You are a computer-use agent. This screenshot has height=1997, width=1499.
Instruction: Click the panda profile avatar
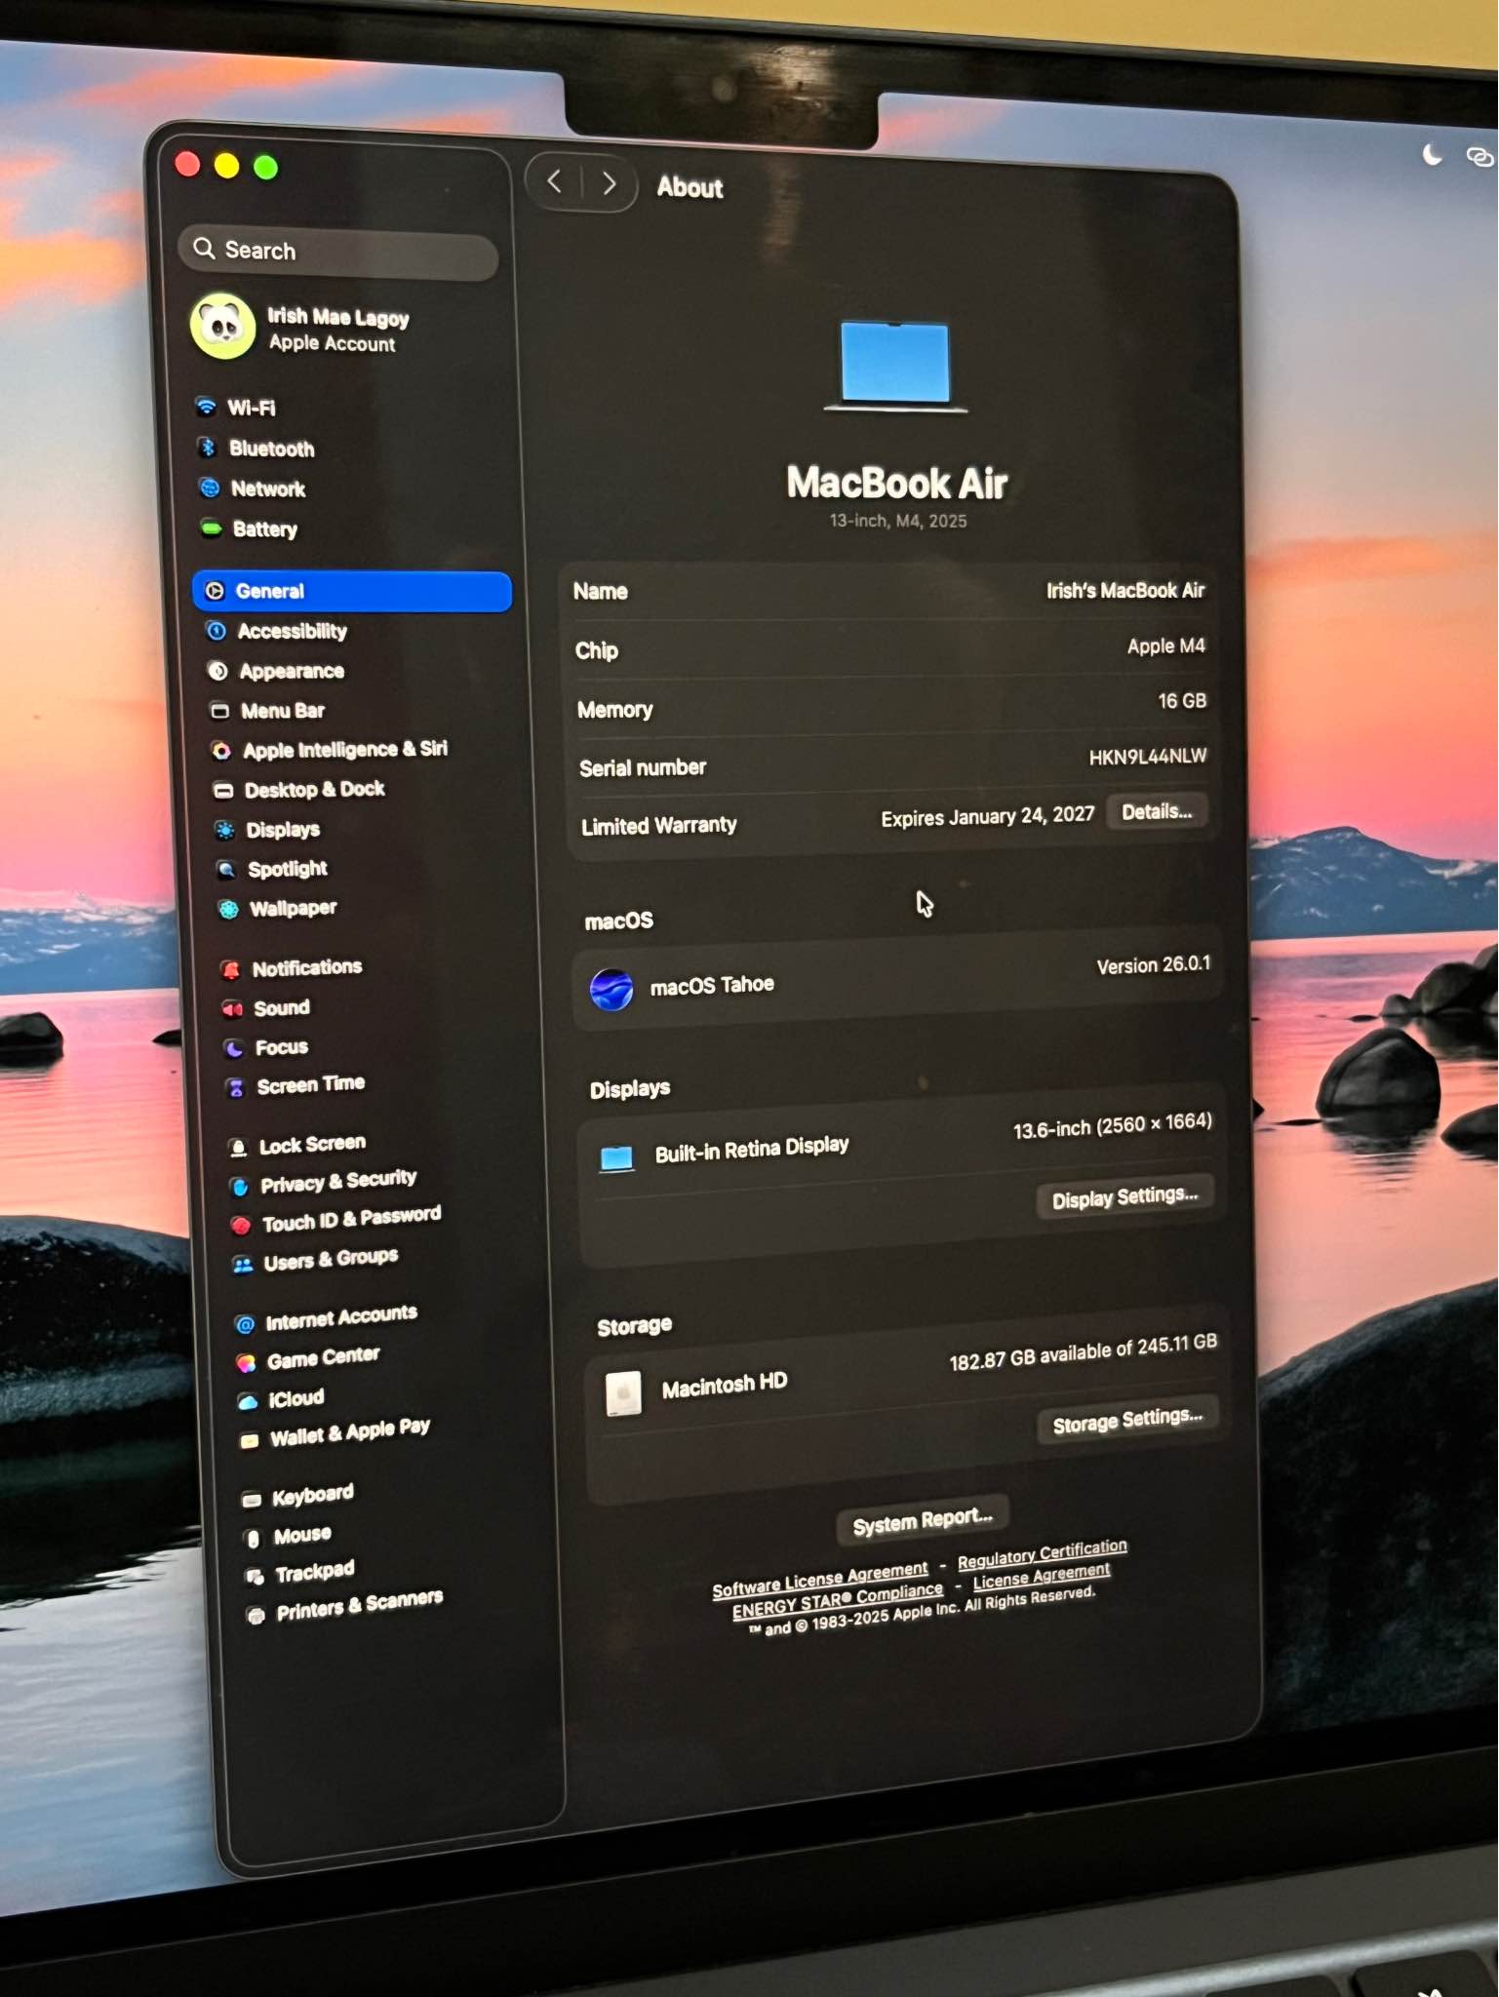coord(223,326)
